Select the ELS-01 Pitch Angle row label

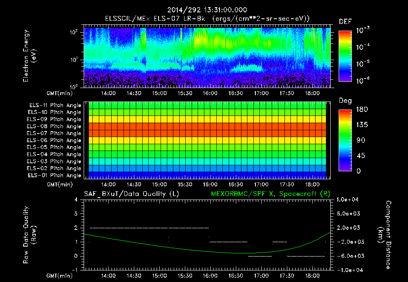pyautogui.click(x=55, y=175)
